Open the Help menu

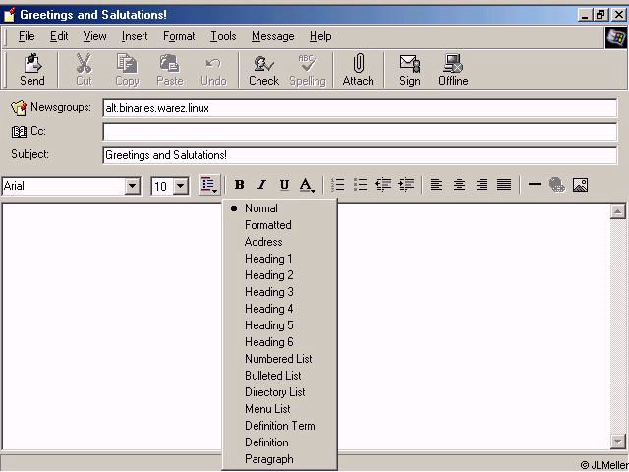coord(320,36)
